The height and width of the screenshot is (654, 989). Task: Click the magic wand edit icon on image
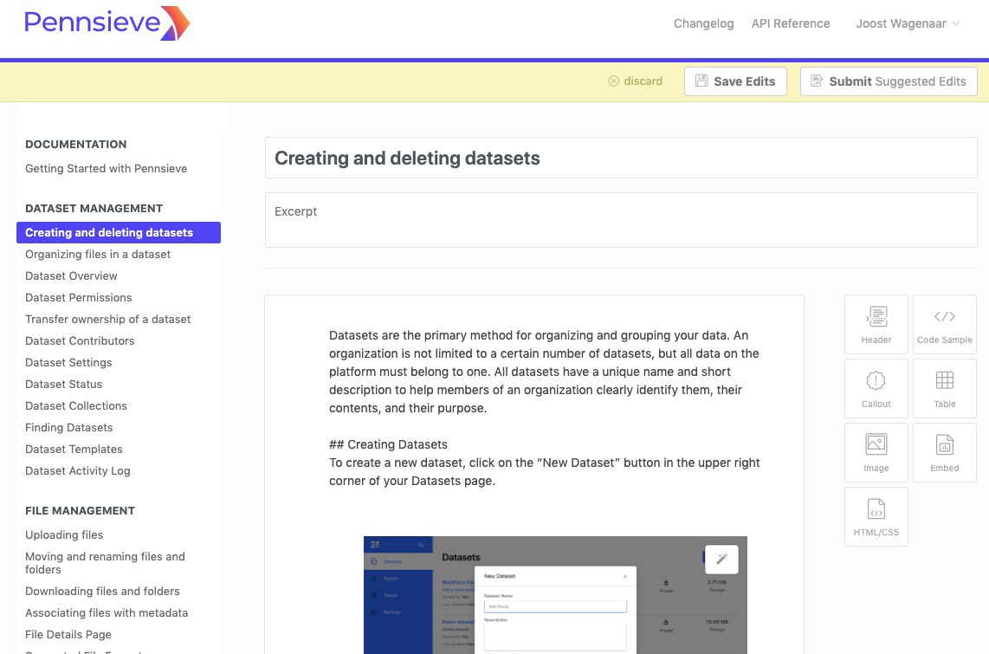click(721, 559)
